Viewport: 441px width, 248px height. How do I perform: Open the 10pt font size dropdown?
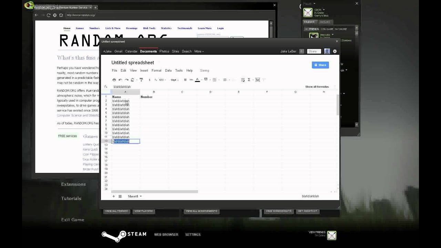pos(174,80)
